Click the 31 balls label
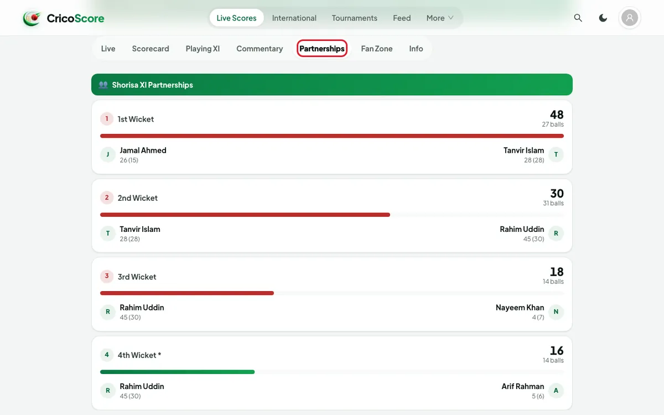664x415 pixels. tap(553, 203)
